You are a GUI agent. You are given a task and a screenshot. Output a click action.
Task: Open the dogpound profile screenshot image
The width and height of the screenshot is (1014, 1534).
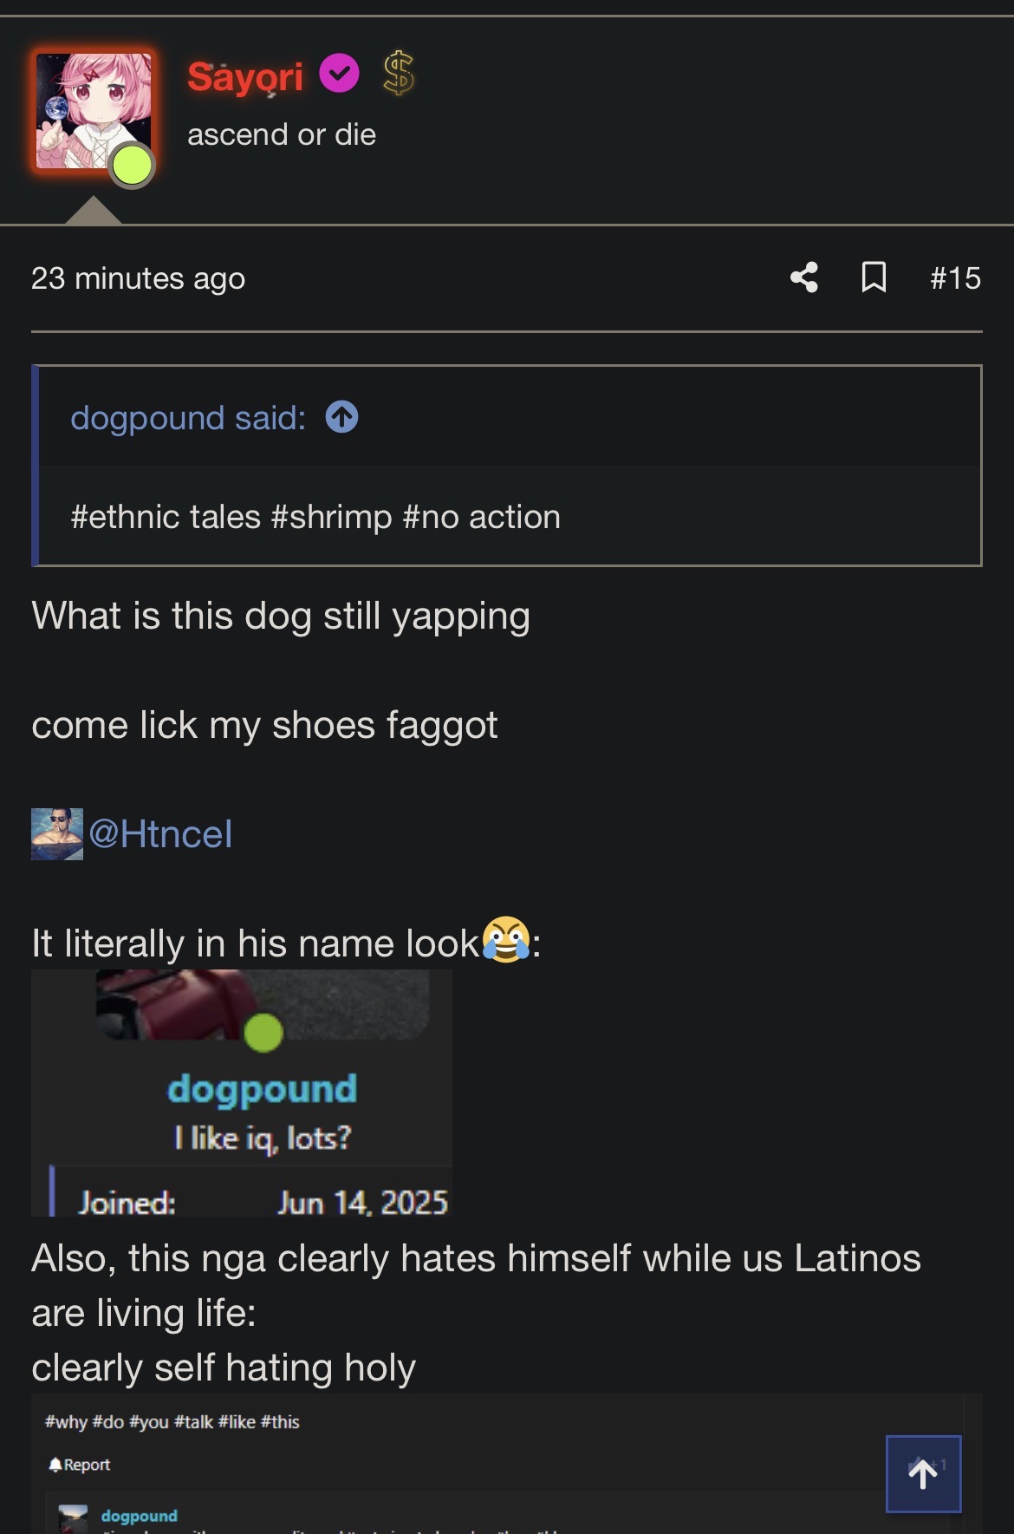(242, 1093)
